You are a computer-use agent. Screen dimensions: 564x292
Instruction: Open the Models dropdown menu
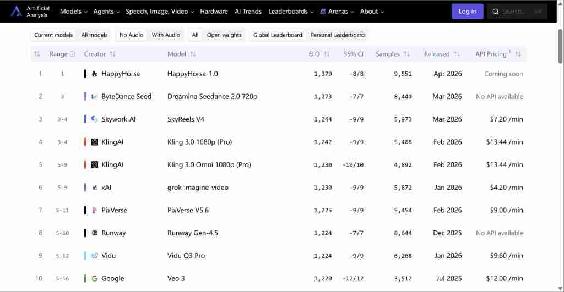click(73, 12)
